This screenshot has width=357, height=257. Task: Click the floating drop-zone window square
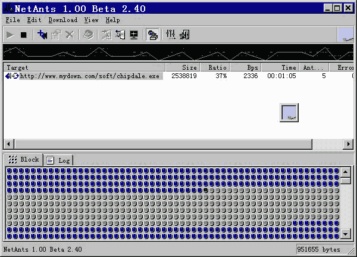pyautogui.click(x=289, y=112)
